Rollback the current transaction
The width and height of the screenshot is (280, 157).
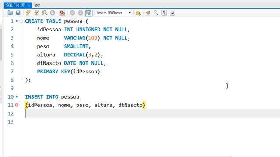(80, 13)
